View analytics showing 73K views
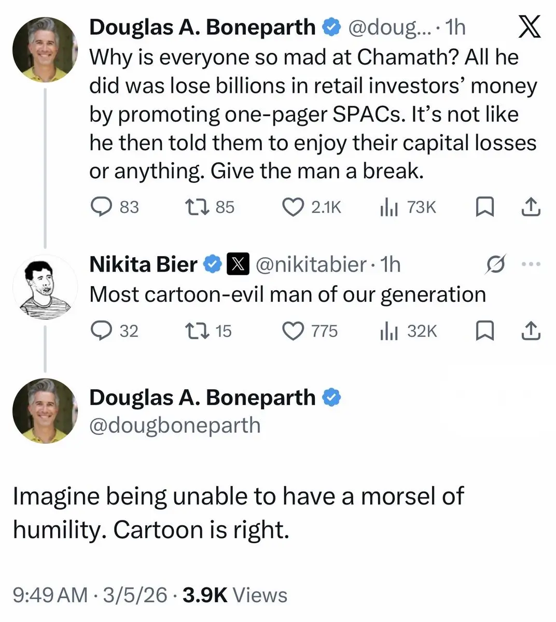 coord(389,207)
